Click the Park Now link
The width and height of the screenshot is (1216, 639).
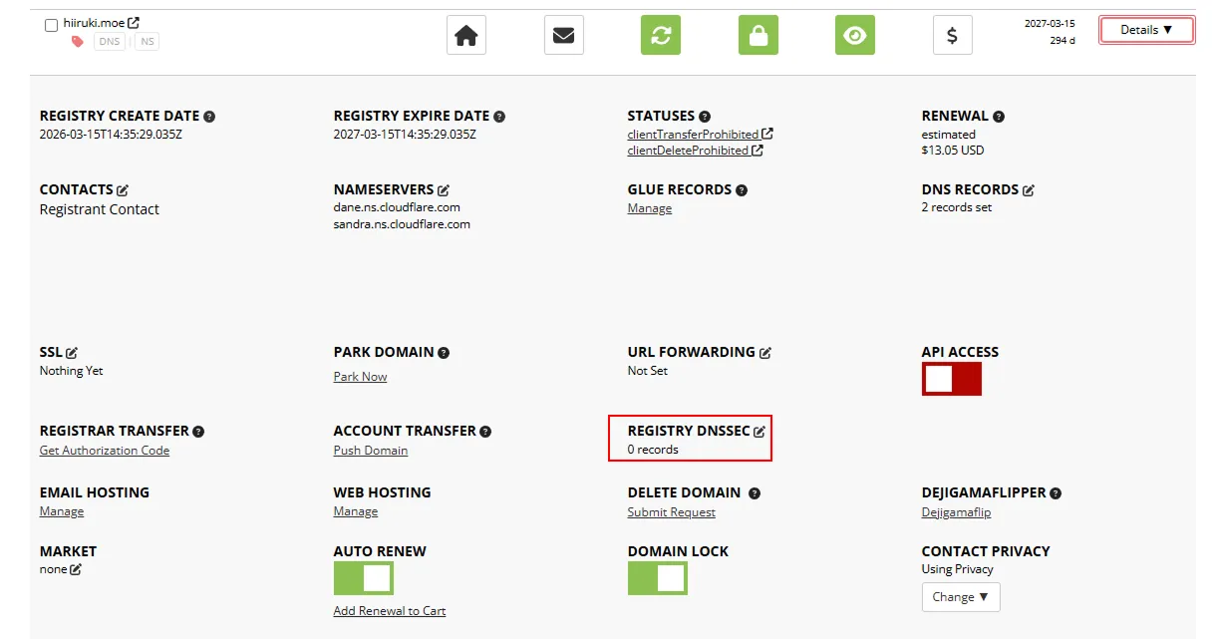coord(360,377)
